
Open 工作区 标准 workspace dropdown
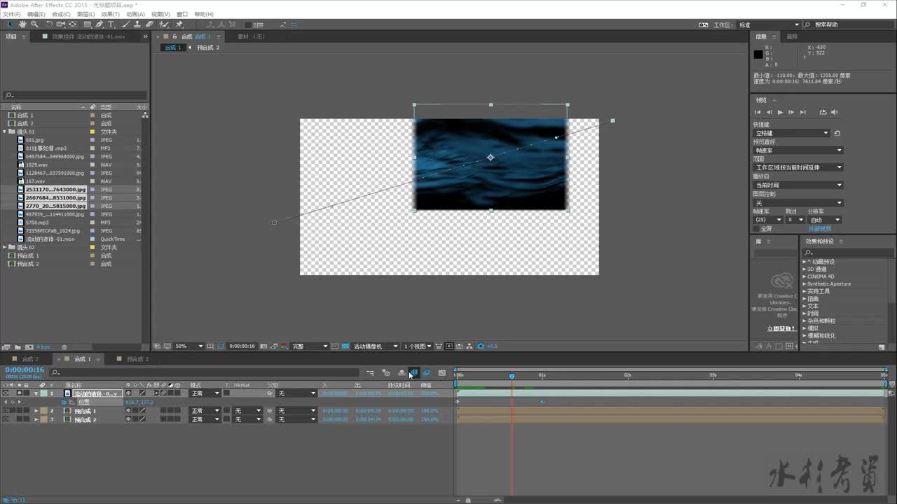[769, 24]
